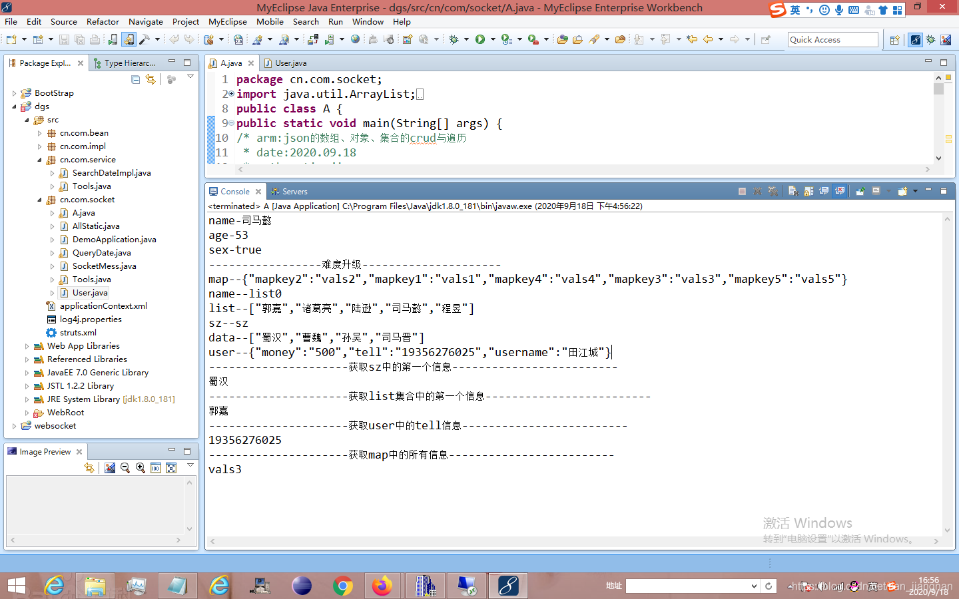
Task: Open the MyEclipse perspective switcher icon
Action: pyautogui.click(x=914, y=39)
